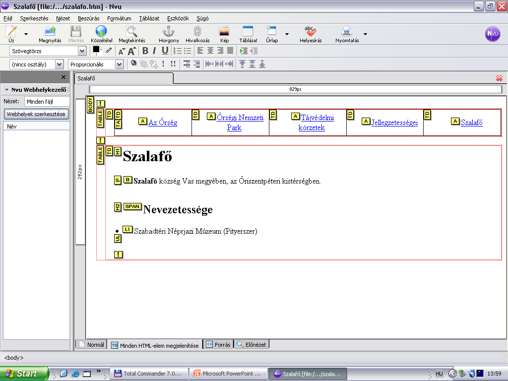Click the Webhelyek szerkesztése button
The image size is (508, 381).
coord(36,114)
